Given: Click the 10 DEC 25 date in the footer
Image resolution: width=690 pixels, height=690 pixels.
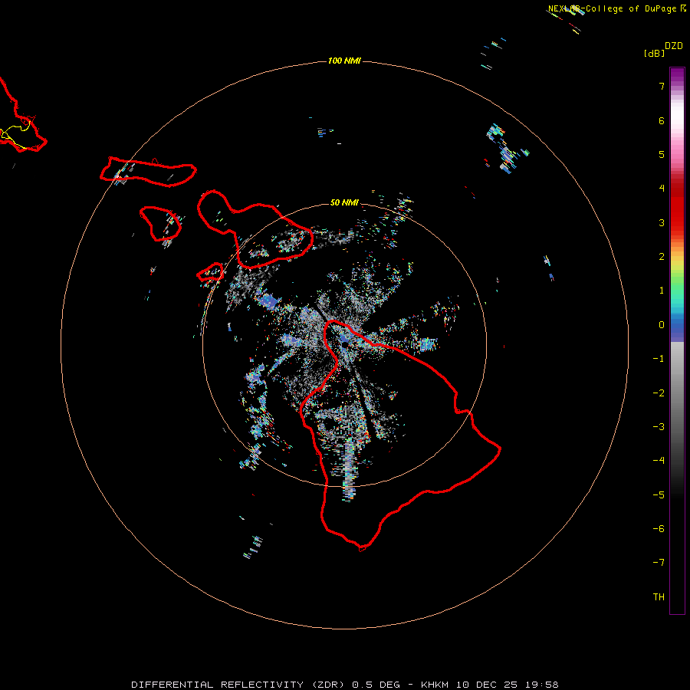Looking at the screenshot, I should point(488,685).
